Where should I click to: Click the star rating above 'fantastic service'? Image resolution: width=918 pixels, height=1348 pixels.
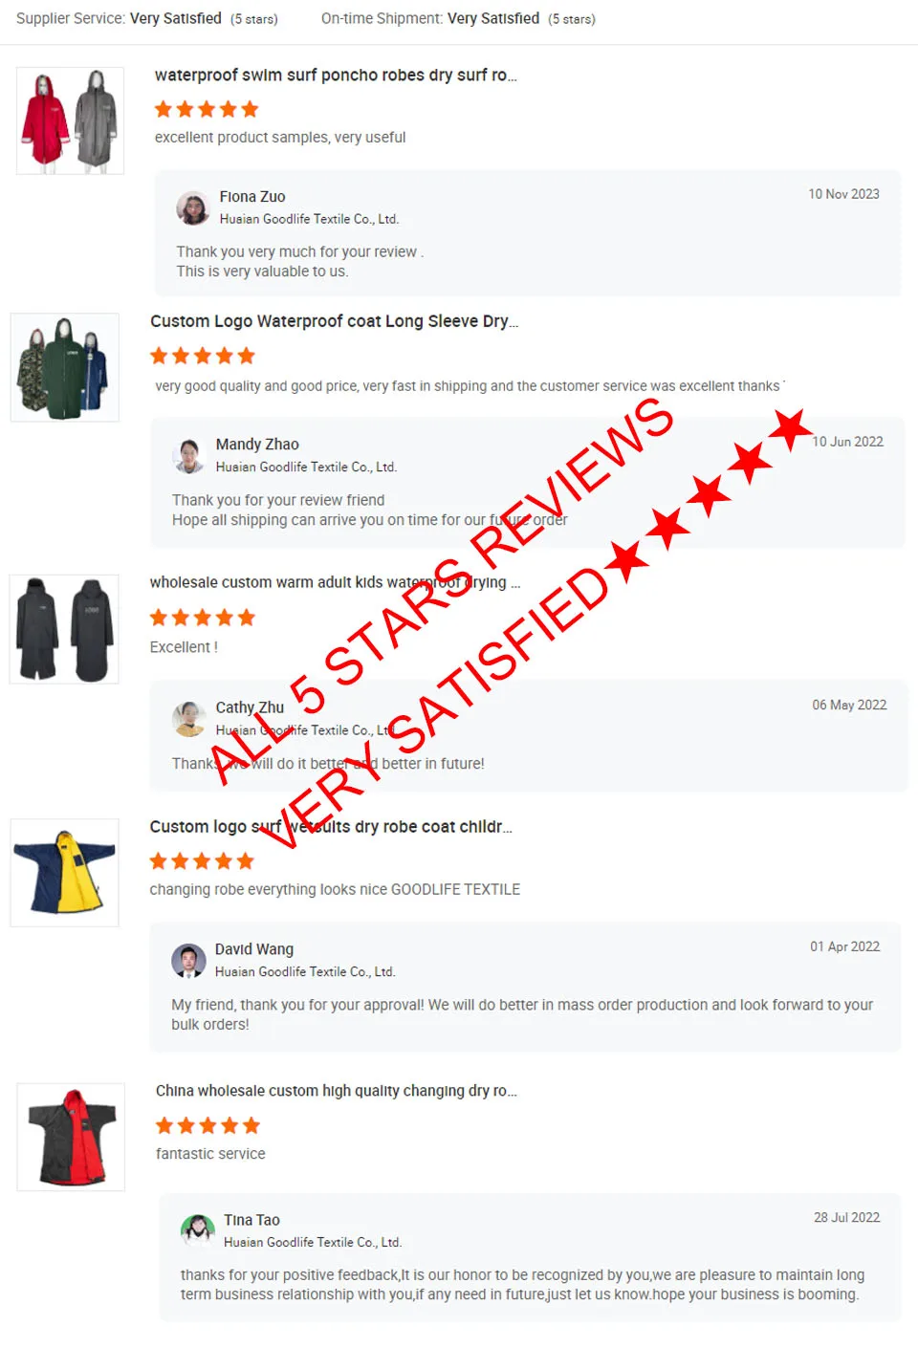(x=208, y=1125)
